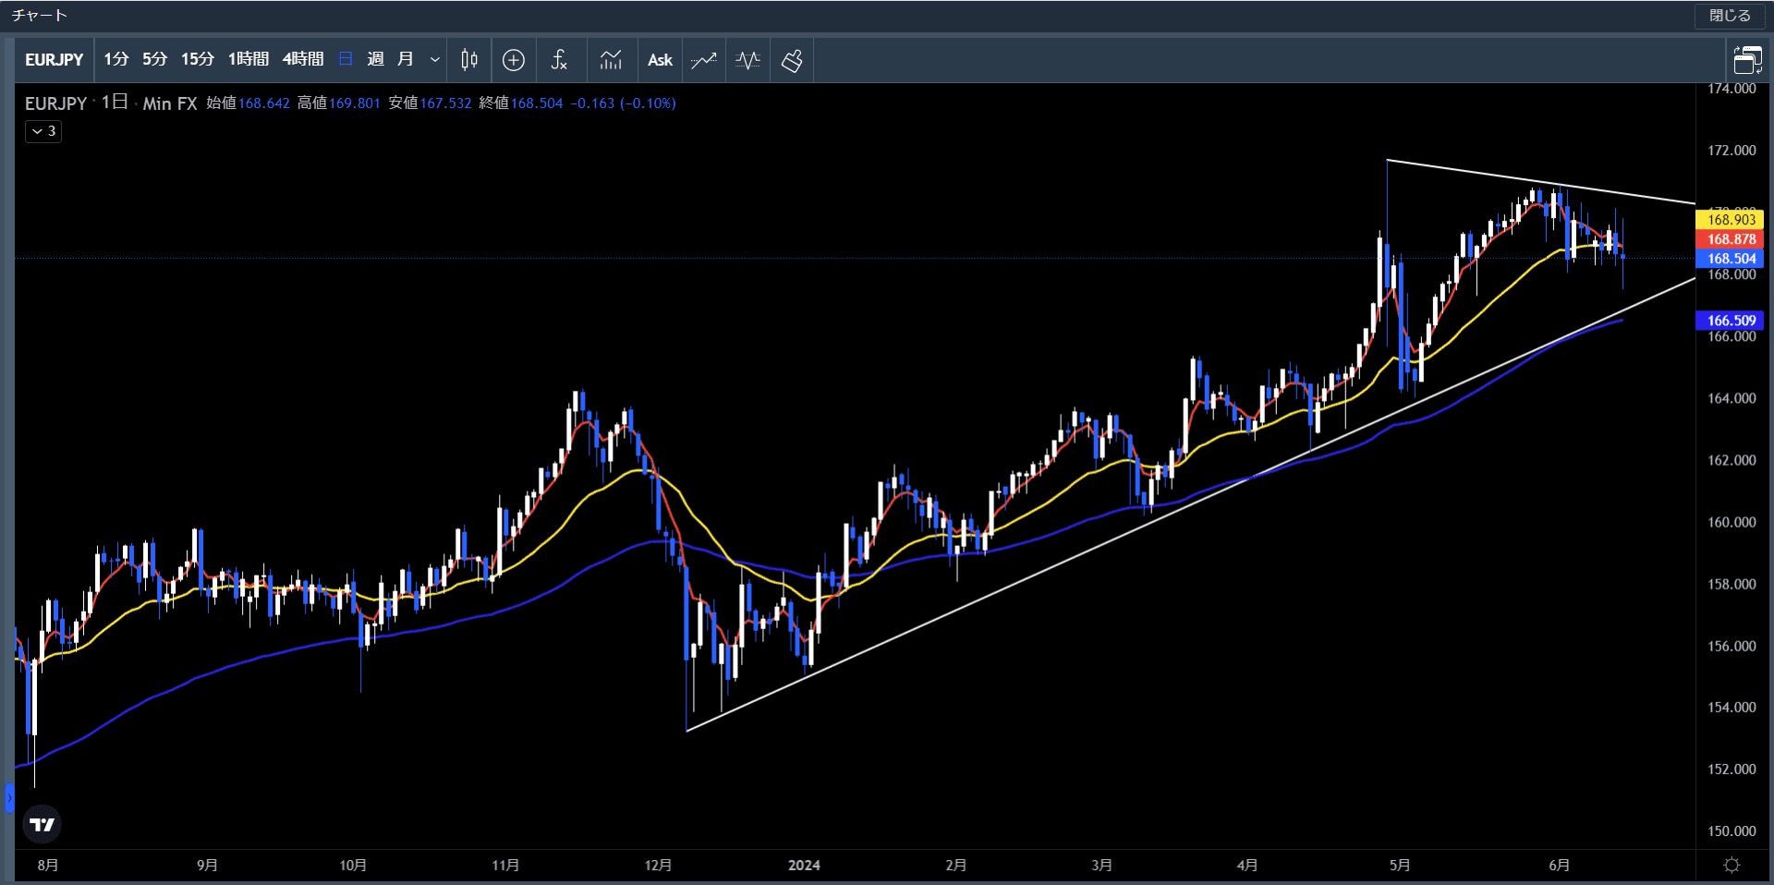Click the pulse waveform toolbar icon
The width and height of the screenshot is (1774, 885).
point(748,60)
